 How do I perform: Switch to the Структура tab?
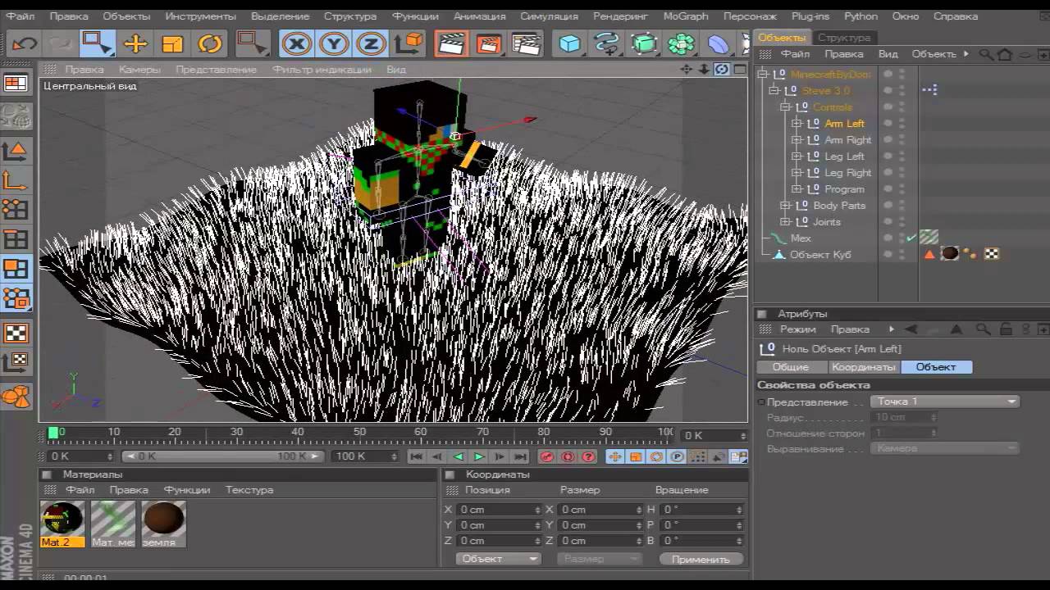pos(844,38)
